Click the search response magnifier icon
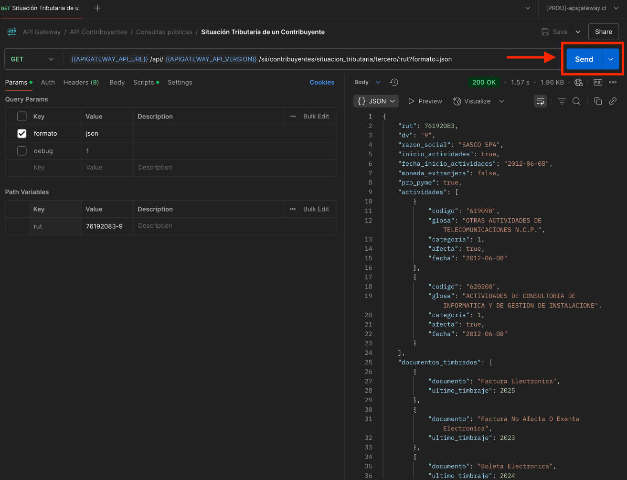 (576, 101)
